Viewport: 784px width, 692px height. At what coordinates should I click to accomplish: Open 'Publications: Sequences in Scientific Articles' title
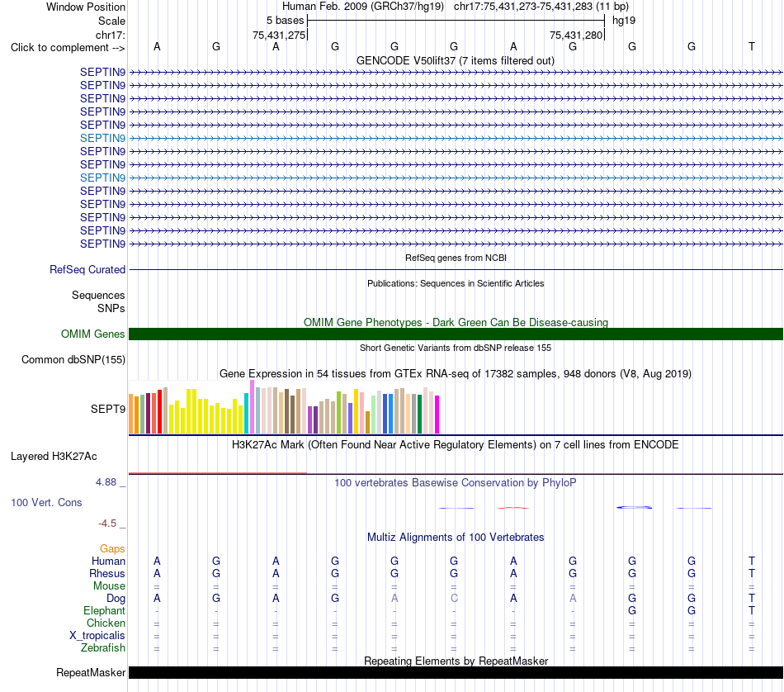tap(456, 283)
